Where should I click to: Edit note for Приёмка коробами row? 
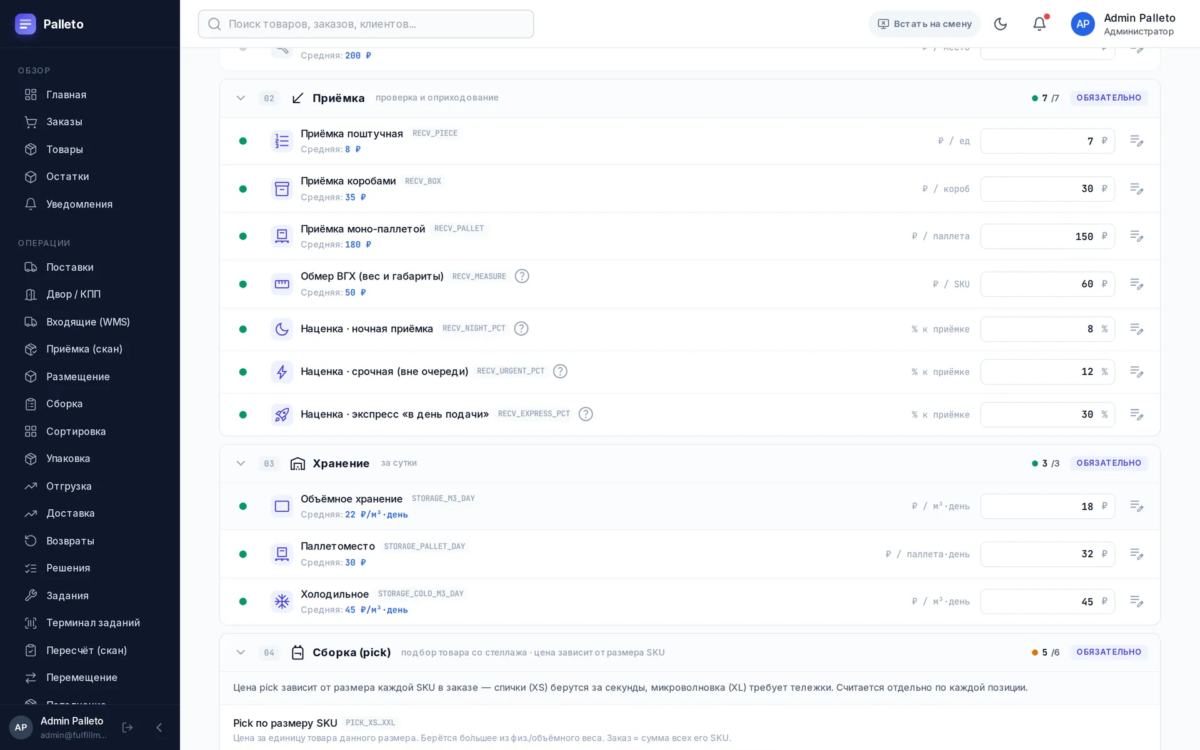[1136, 189]
